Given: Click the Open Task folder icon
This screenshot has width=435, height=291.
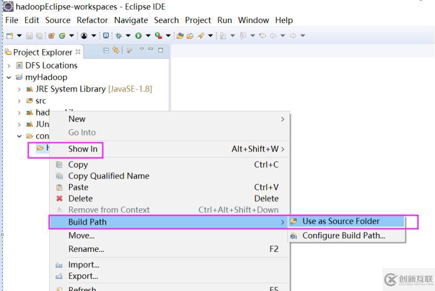Looking at the screenshot, I should point(190,36).
